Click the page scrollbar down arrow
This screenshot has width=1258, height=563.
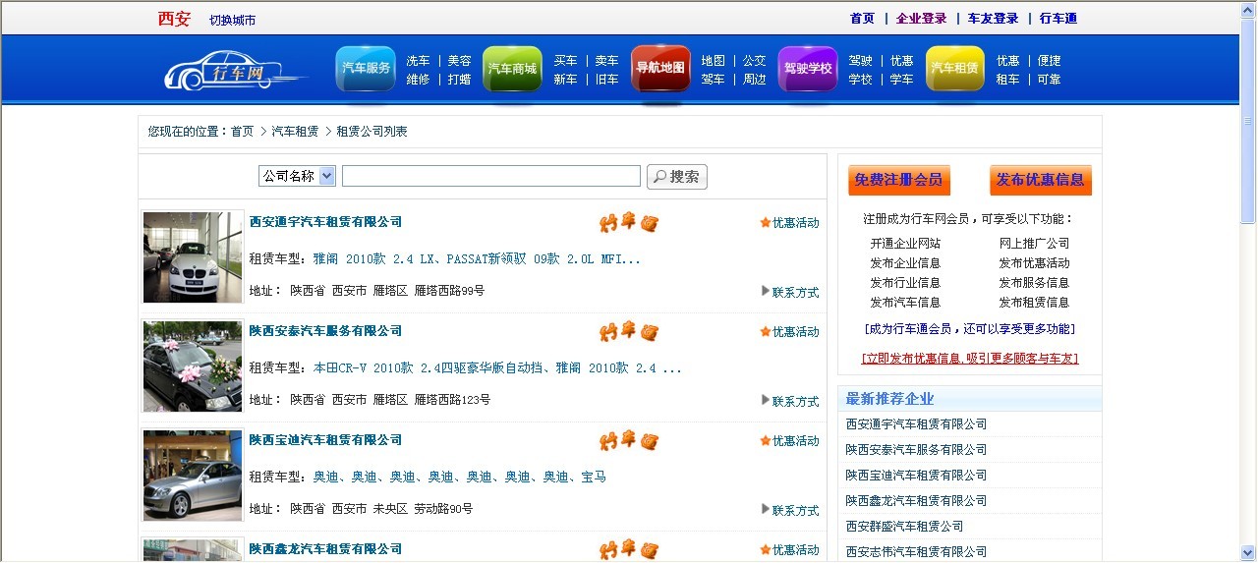(x=1248, y=553)
